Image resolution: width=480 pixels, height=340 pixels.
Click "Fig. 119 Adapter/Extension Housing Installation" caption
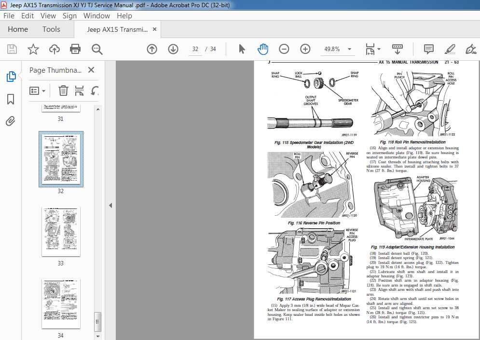[412, 247]
